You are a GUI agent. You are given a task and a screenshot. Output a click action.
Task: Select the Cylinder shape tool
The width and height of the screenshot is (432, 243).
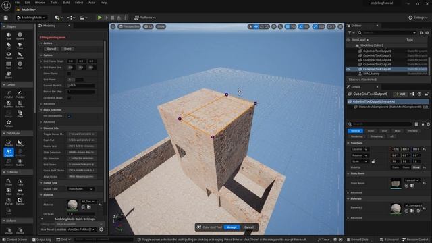[x=9, y=46]
